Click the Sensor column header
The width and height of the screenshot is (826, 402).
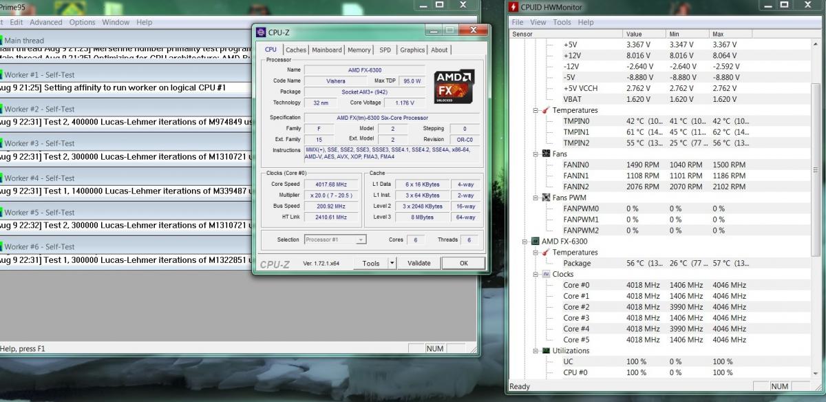(566, 34)
